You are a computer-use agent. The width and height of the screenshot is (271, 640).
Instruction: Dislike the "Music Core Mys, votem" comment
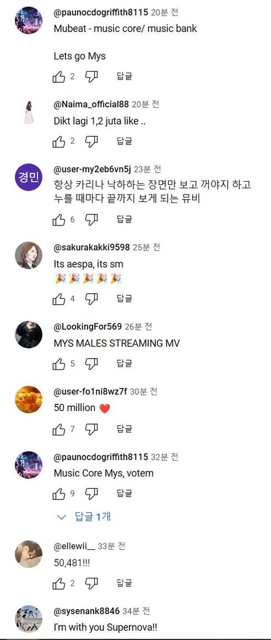click(x=91, y=494)
